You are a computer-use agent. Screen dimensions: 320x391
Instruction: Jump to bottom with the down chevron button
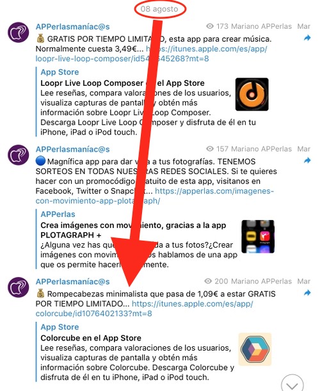pyautogui.click(x=292, y=384)
